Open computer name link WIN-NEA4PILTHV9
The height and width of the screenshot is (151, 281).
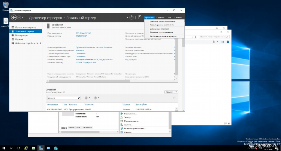point(83,33)
